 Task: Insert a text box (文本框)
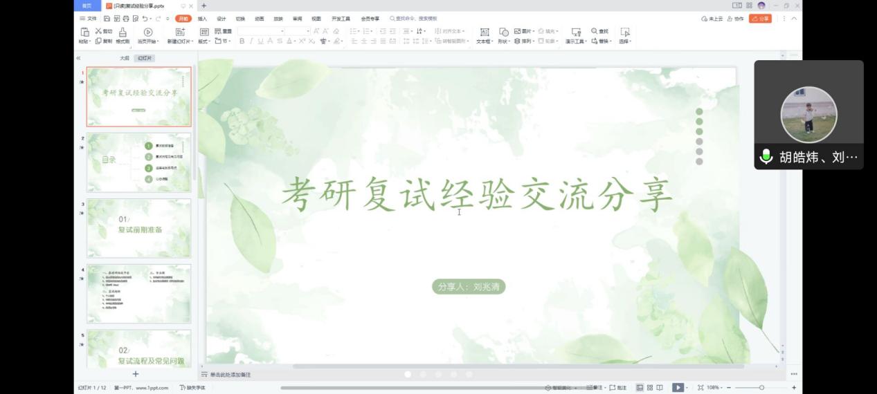[484, 32]
